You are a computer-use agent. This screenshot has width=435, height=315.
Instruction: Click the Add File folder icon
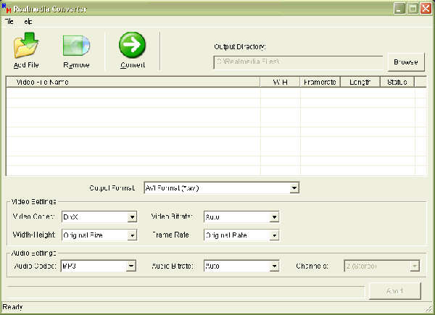point(26,45)
